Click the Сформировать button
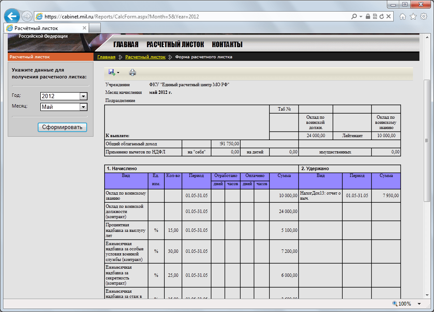This screenshot has height=312, width=434. click(x=62, y=127)
